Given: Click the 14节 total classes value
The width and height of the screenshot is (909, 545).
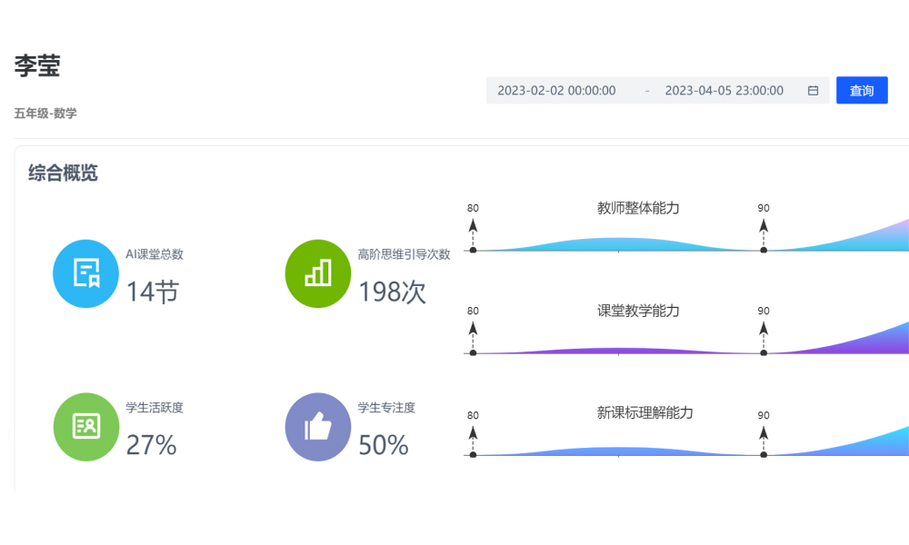Looking at the screenshot, I should pos(152,292).
